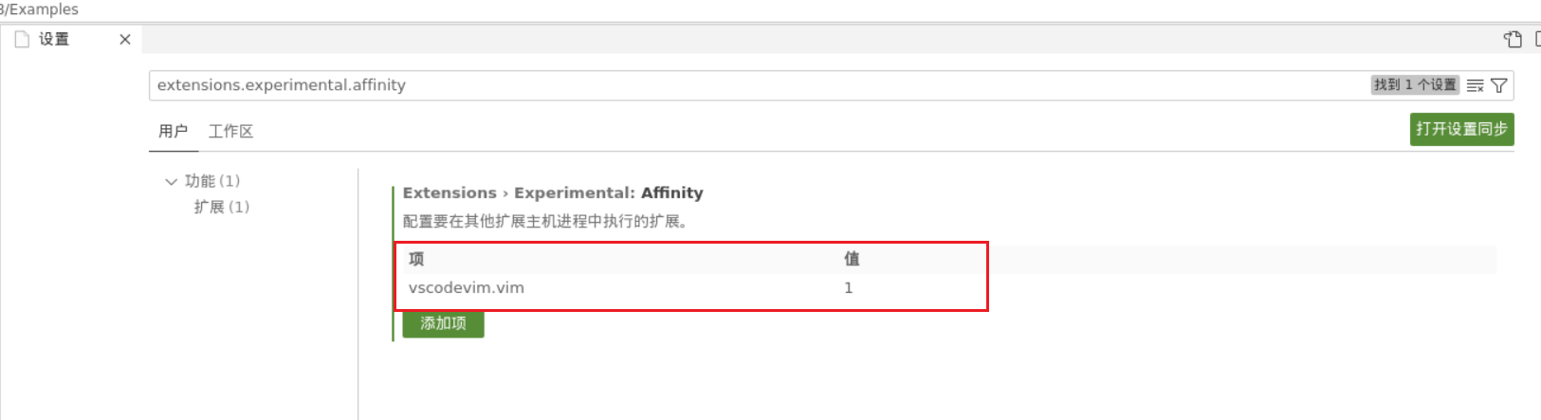The height and width of the screenshot is (420, 1541).
Task: Activate the 设置 editor tab title
Action: pyautogui.click(x=54, y=39)
